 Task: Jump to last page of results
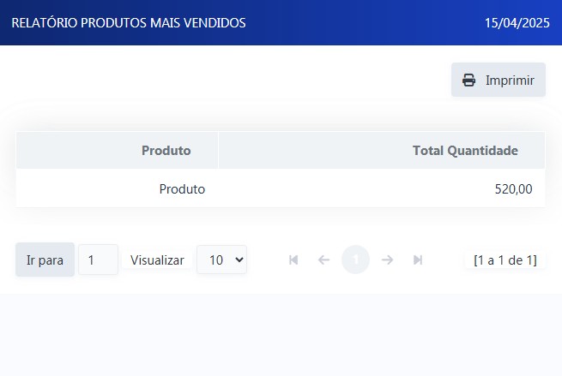418,260
